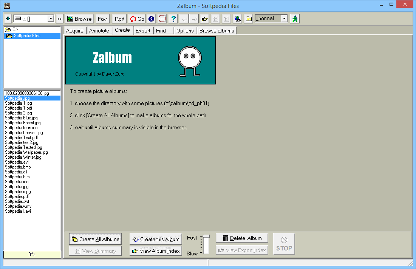The image size is (416, 269).
Task: Click Delete Album button
Action: pos(242,238)
